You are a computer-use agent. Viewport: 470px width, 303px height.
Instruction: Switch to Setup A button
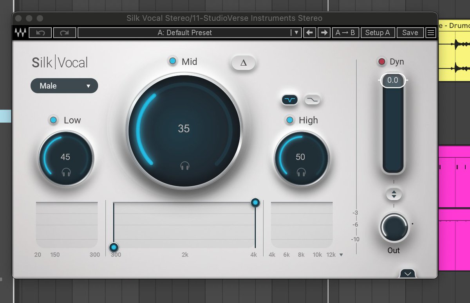[x=378, y=32]
